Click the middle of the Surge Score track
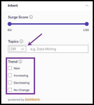Screen dimensions: 94x105 pos(48,24)
